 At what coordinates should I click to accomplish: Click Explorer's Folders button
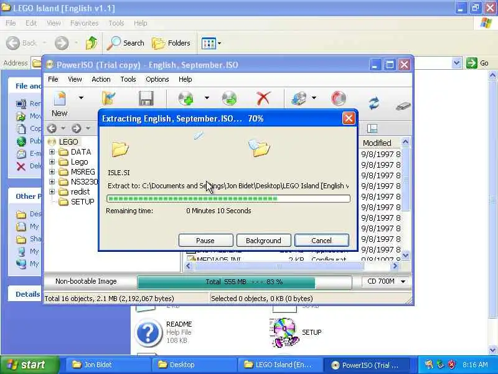coord(171,43)
